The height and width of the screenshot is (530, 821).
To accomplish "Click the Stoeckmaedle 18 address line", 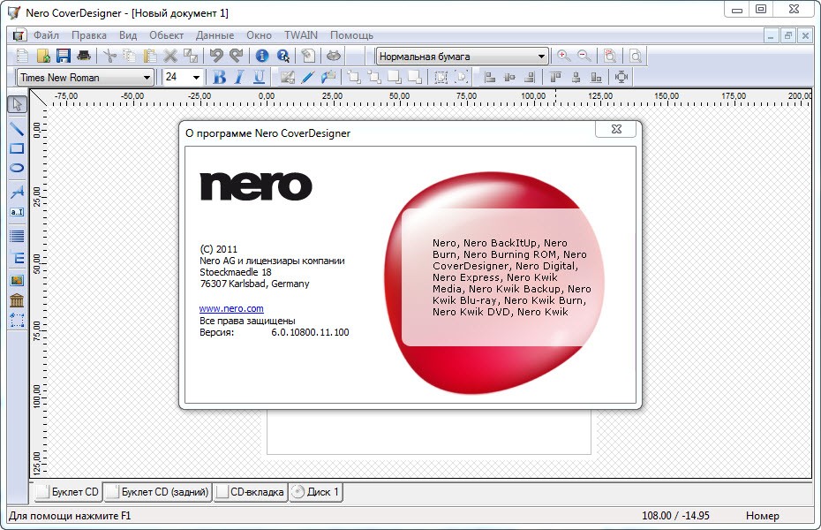I will click(x=236, y=272).
